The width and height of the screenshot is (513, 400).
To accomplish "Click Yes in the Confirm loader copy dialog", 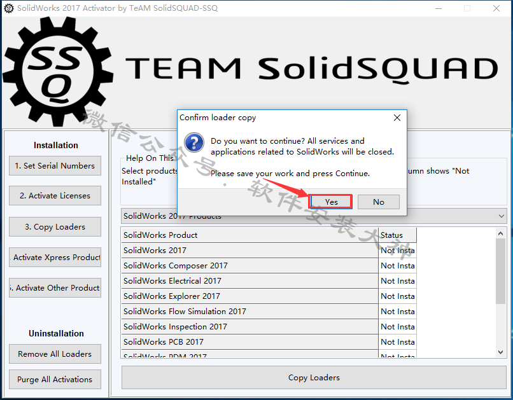I will click(x=331, y=202).
